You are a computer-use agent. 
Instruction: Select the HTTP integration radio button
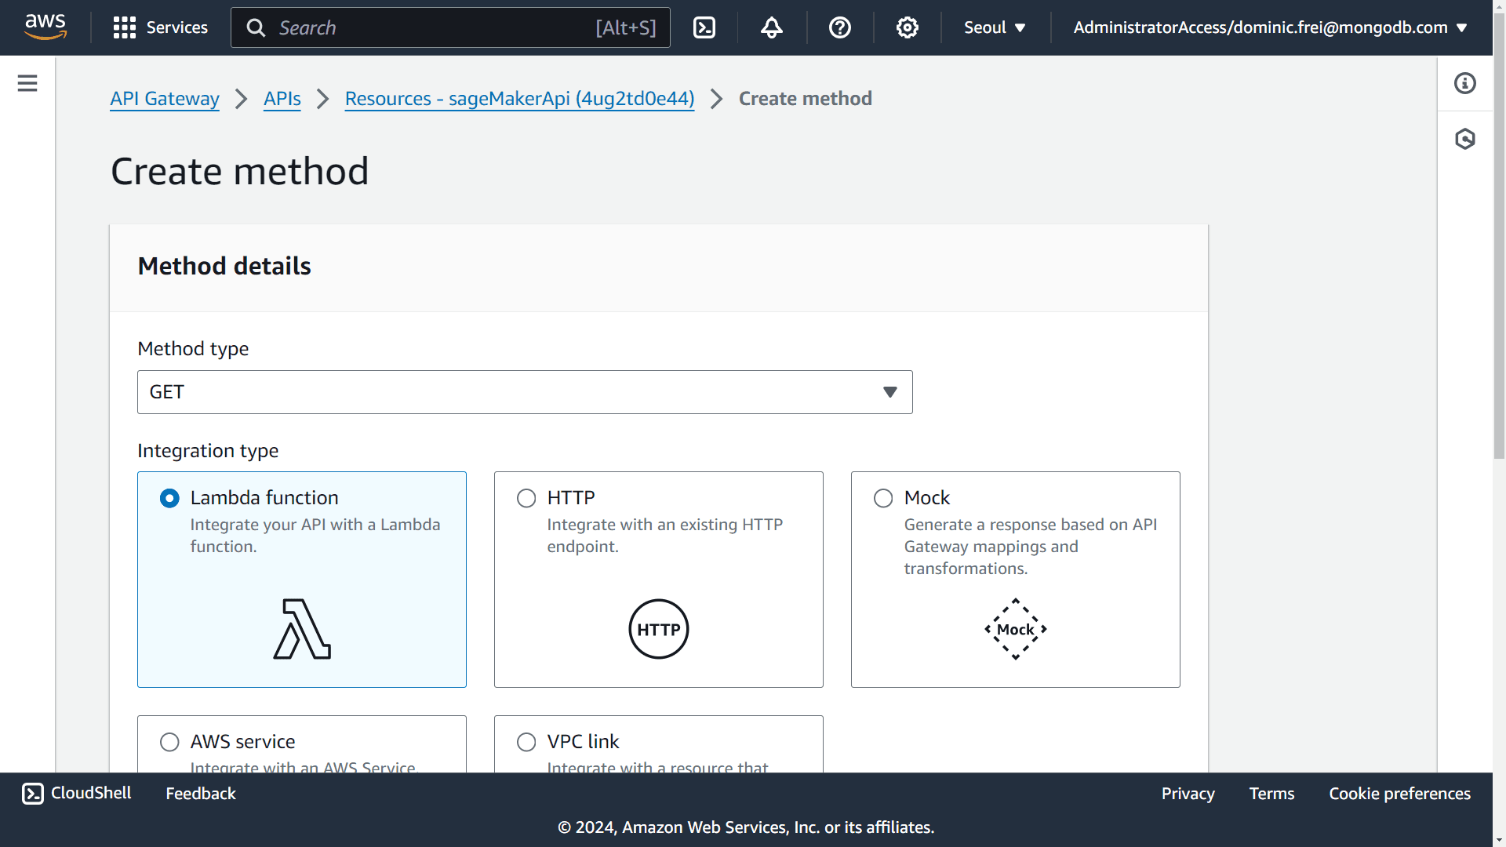[526, 497]
